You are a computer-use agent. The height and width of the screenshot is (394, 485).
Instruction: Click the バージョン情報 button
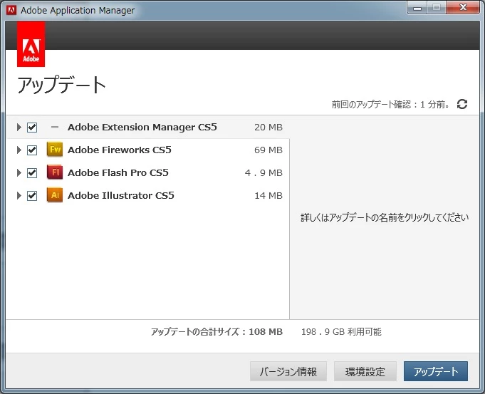(x=288, y=371)
